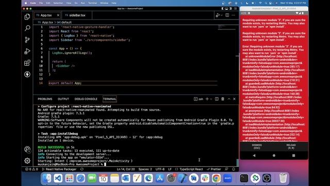Click the Run code play icon
Viewport: 330px width, 186px height.
pyautogui.click(x=218, y=15)
